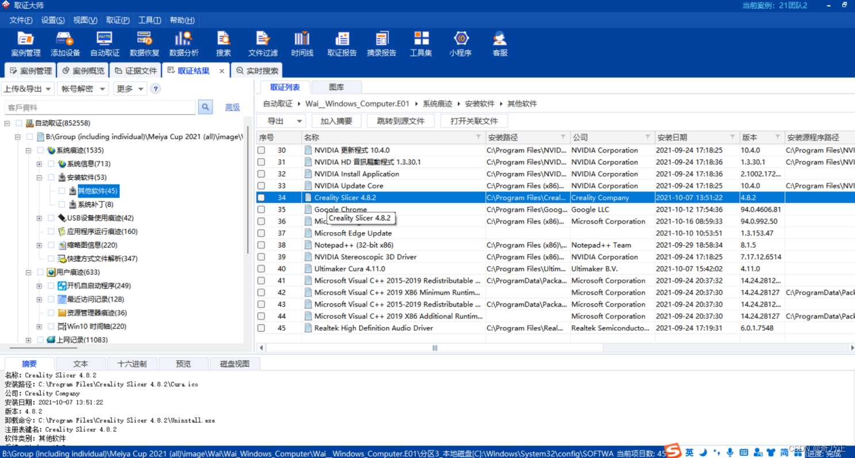Expand the 开机自启动程序(249) node

(x=40, y=286)
